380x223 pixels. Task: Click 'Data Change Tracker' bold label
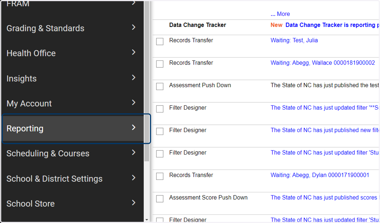[198, 25]
